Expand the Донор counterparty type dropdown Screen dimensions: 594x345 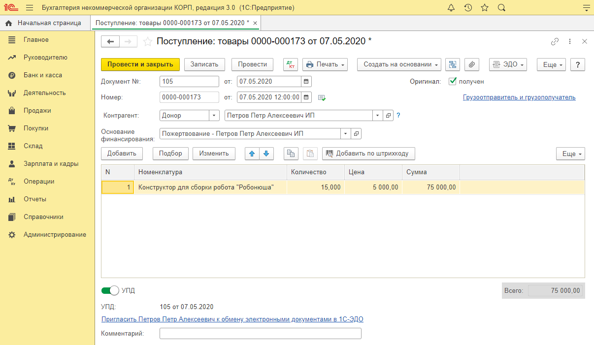coord(214,116)
